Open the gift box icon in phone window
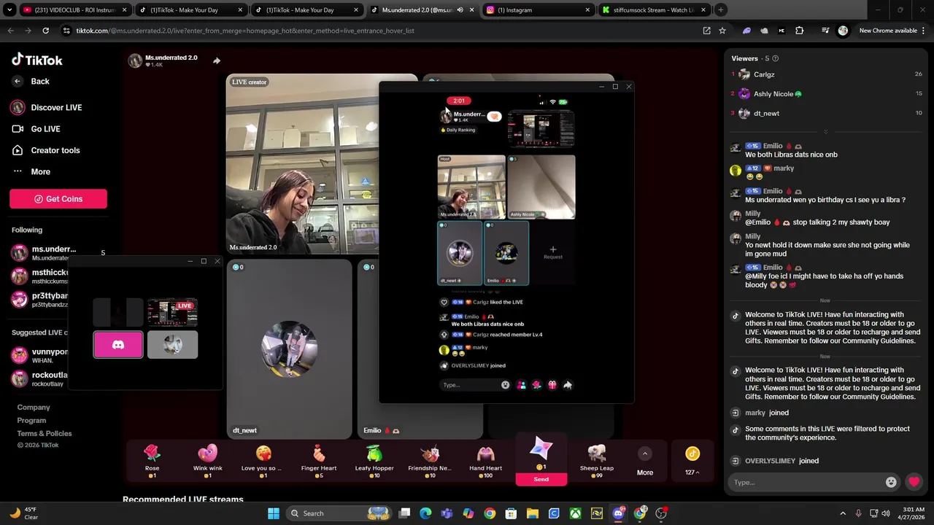The height and width of the screenshot is (525, 934). pyautogui.click(x=552, y=385)
